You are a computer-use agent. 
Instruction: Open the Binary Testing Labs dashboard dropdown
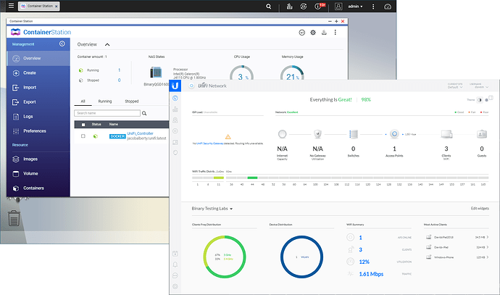click(212, 209)
